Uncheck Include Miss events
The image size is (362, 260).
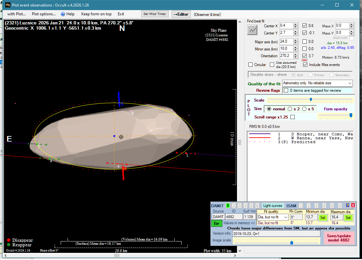(305, 65)
